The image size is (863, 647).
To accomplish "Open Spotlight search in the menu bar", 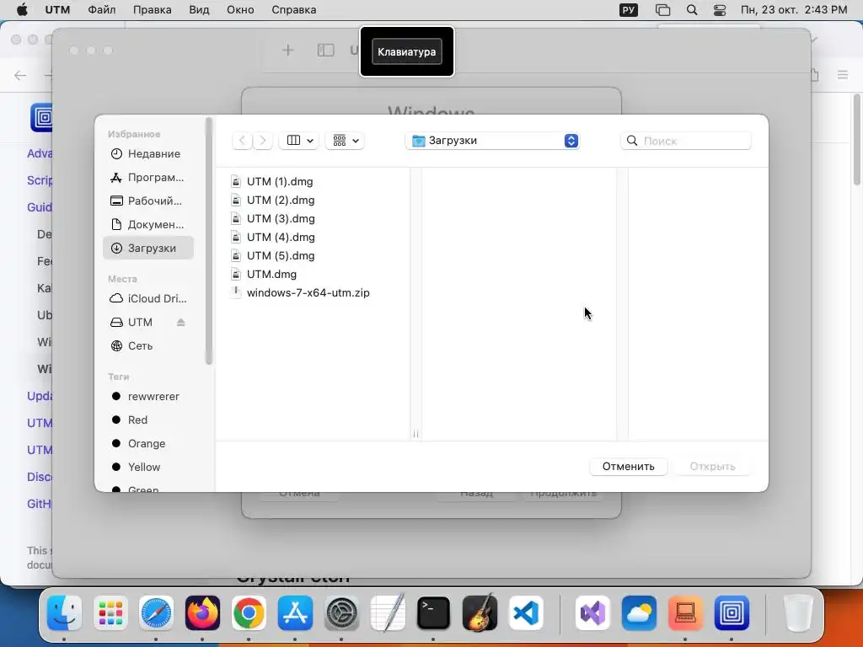I will [x=692, y=10].
